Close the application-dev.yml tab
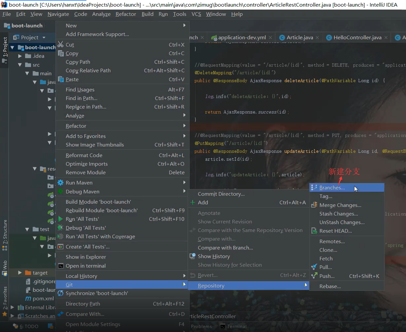406x332 pixels. point(270,38)
